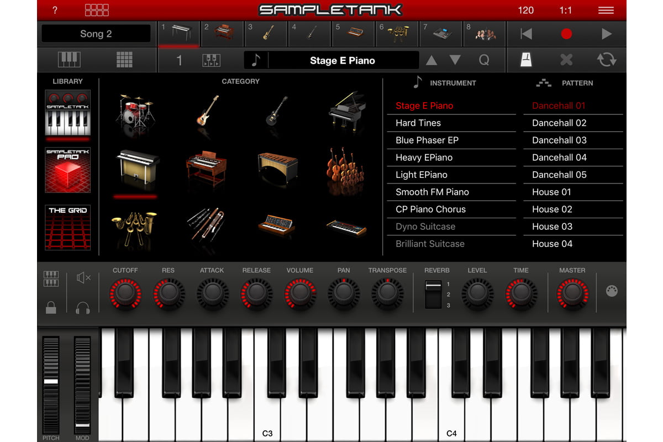The height and width of the screenshot is (442, 663).
Task: Choose the woodwinds category
Action: pos(206,225)
